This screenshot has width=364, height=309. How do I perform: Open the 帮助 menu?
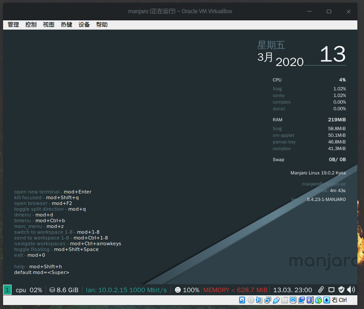coord(102,25)
